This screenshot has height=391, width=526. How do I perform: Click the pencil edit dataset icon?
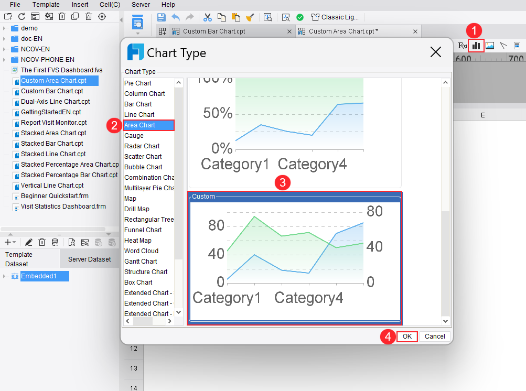(x=28, y=242)
